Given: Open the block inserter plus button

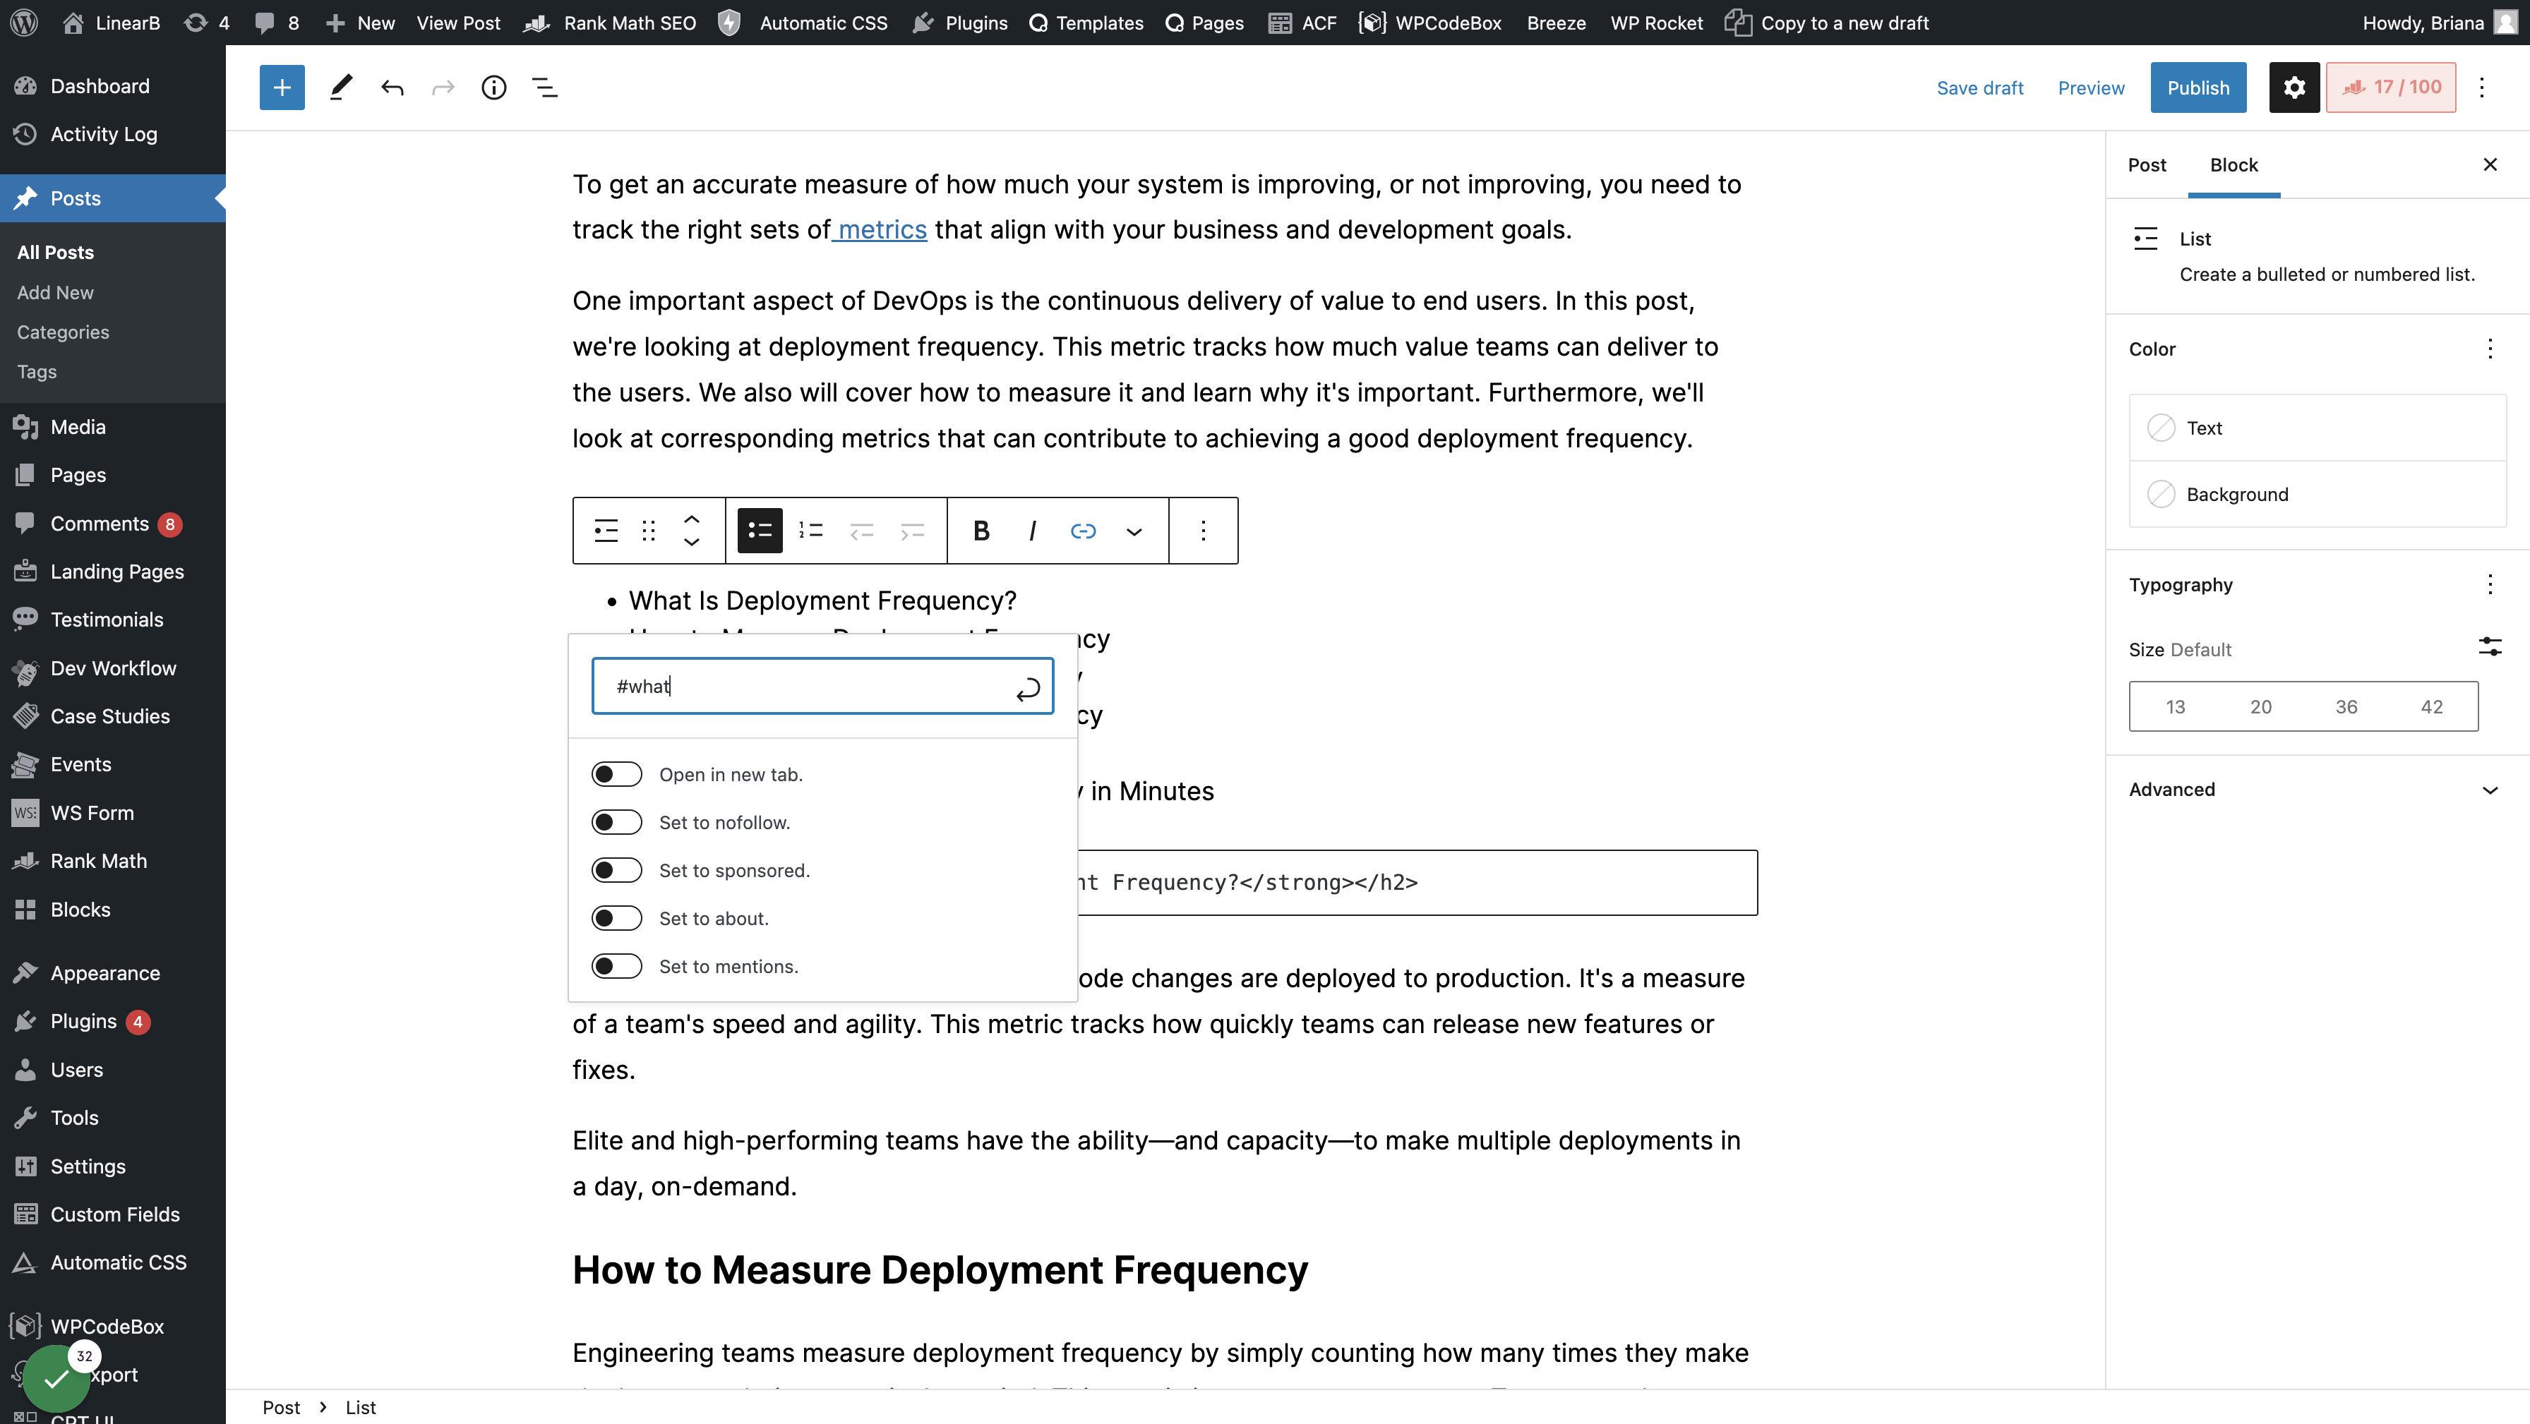Looking at the screenshot, I should click(x=282, y=88).
